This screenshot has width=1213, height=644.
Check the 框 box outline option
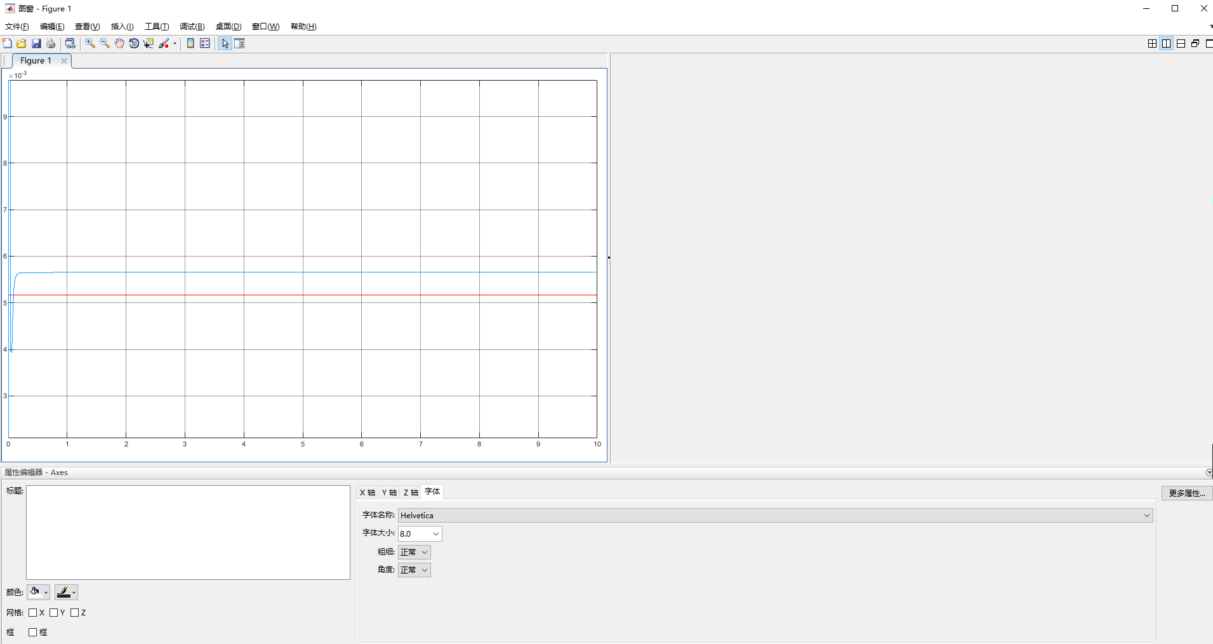click(x=31, y=632)
